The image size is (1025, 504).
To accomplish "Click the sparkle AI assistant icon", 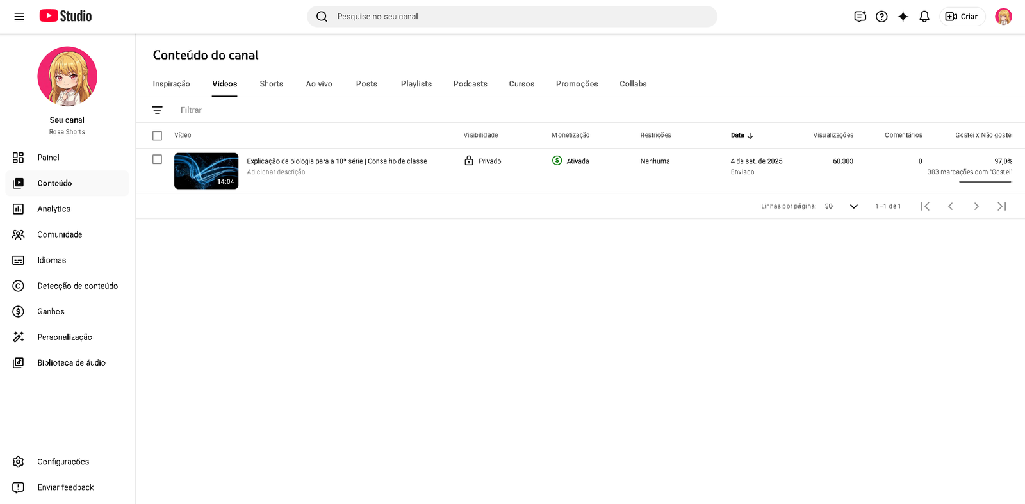I will tap(903, 17).
